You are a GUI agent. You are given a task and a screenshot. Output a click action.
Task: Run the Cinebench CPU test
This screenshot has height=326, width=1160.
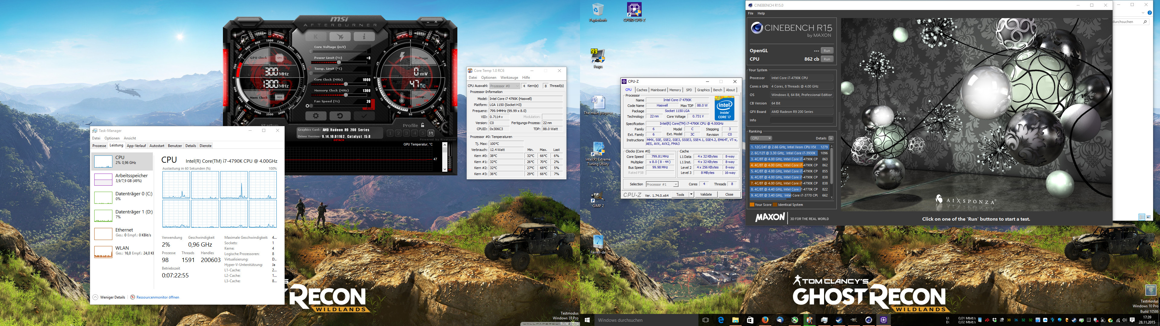point(827,59)
